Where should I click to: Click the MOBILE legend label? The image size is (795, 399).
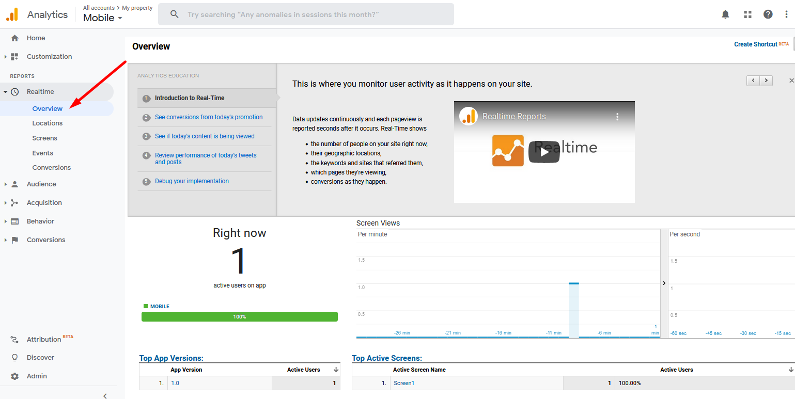[160, 307]
